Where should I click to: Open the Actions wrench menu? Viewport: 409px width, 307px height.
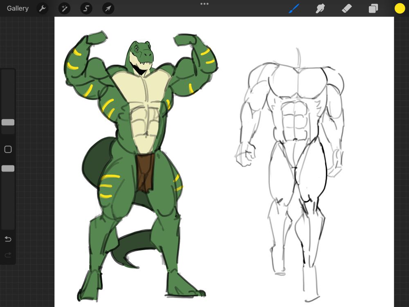click(x=42, y=9)
